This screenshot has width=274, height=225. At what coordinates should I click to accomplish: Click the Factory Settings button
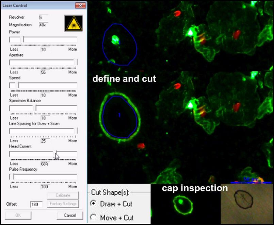(x=63, y=204)
